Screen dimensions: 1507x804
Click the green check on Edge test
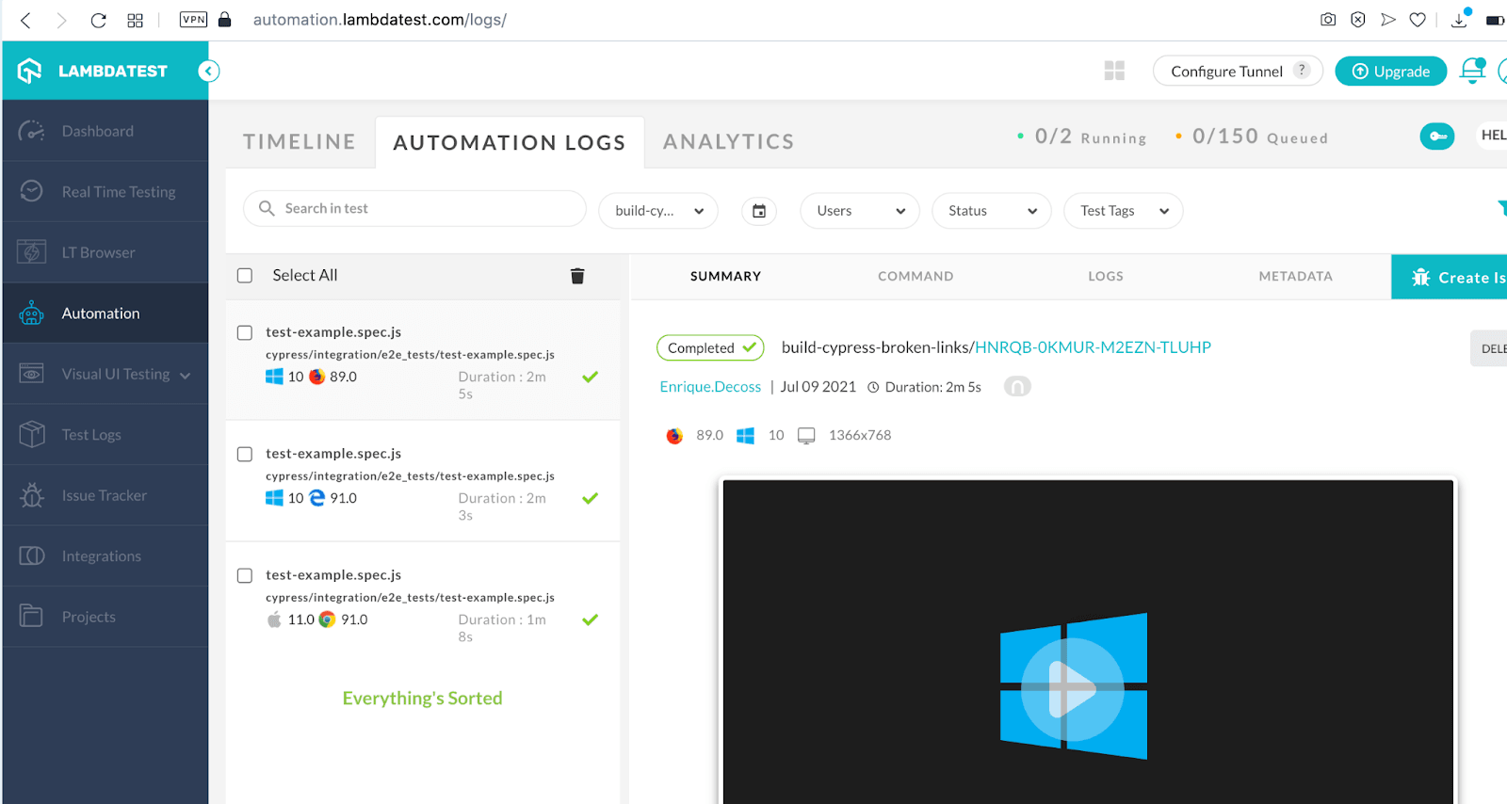[x=590, y=498]
